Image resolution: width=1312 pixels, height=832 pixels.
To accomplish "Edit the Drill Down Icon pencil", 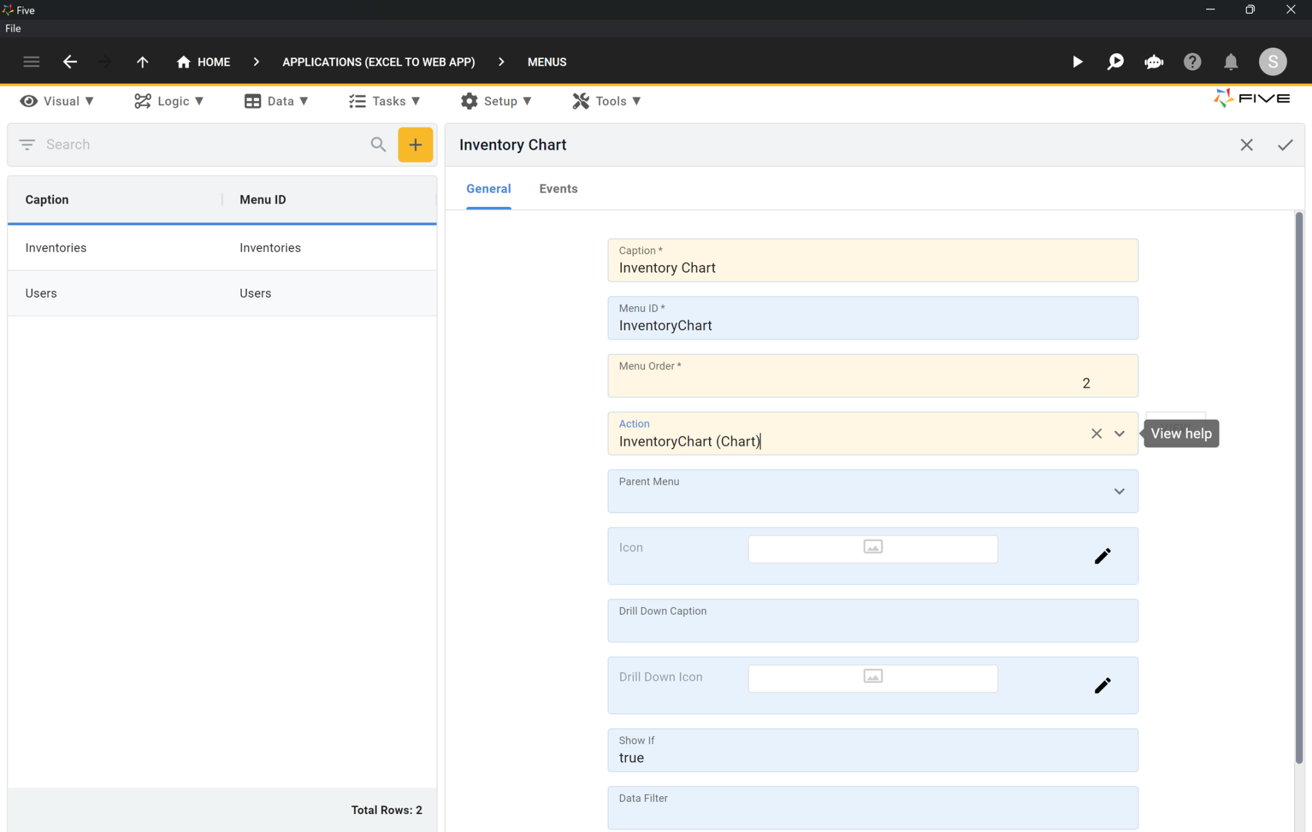I will tap(1102, 685).
